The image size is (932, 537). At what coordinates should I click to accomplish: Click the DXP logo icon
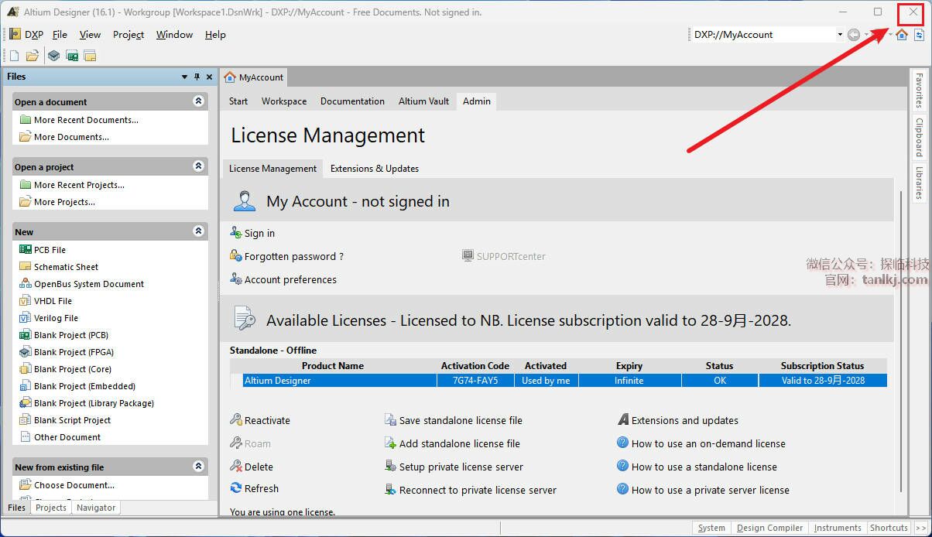coord(15,34)
